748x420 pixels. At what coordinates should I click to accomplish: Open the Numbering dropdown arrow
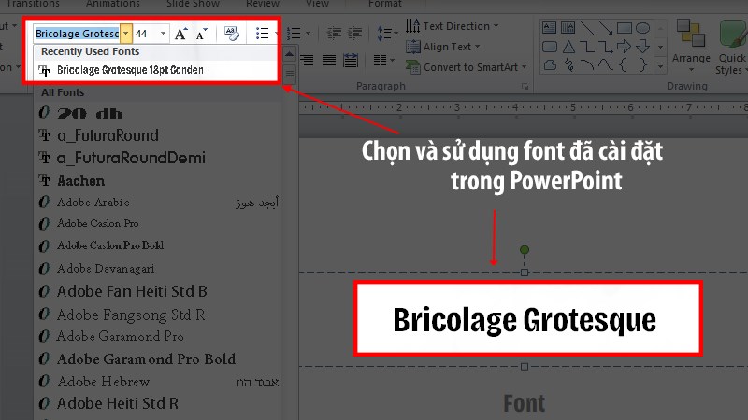(x=308, y=34)
